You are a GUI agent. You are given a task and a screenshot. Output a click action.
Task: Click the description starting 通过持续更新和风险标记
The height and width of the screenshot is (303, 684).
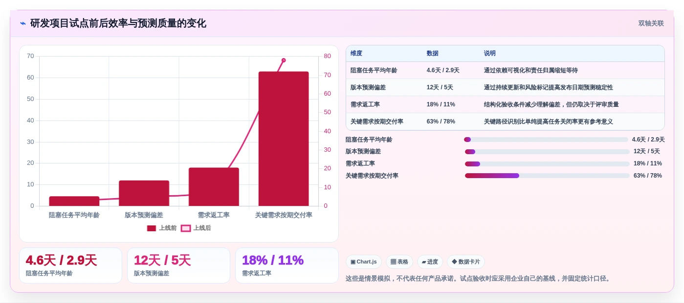click(x=549, y=87)
